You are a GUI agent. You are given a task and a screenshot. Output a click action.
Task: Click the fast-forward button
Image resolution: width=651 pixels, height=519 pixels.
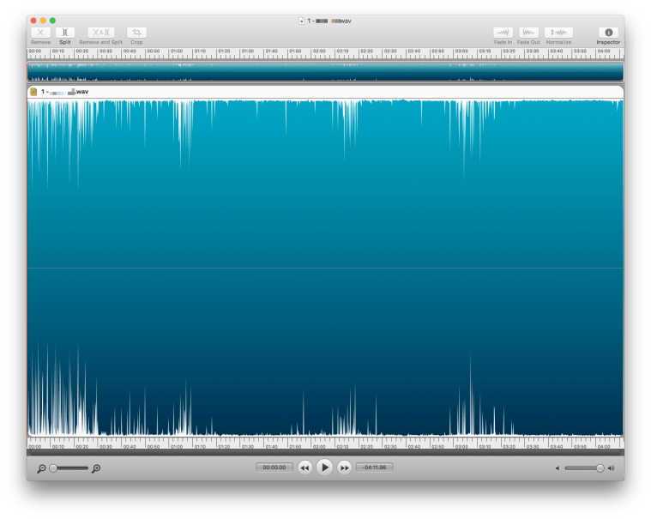point(344,468)
